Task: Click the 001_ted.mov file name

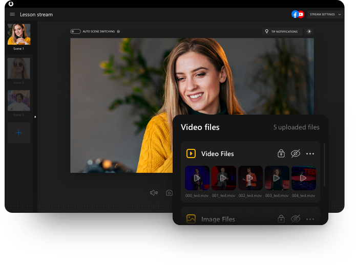Action: [x=223, y=195]
